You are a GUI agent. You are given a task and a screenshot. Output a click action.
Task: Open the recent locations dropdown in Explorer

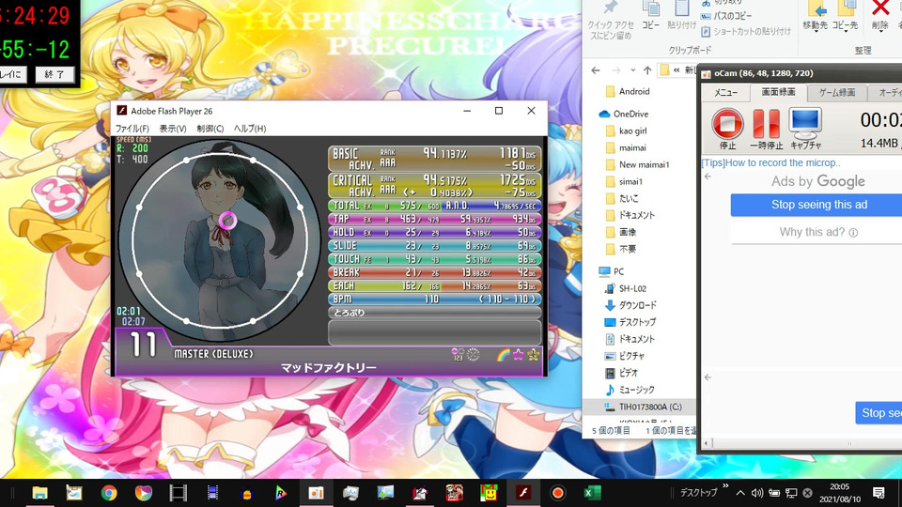point(632,70)
